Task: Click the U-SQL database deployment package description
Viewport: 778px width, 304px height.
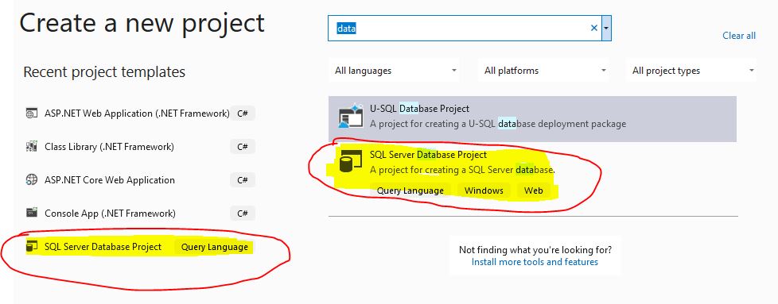Action: [498, 124]
